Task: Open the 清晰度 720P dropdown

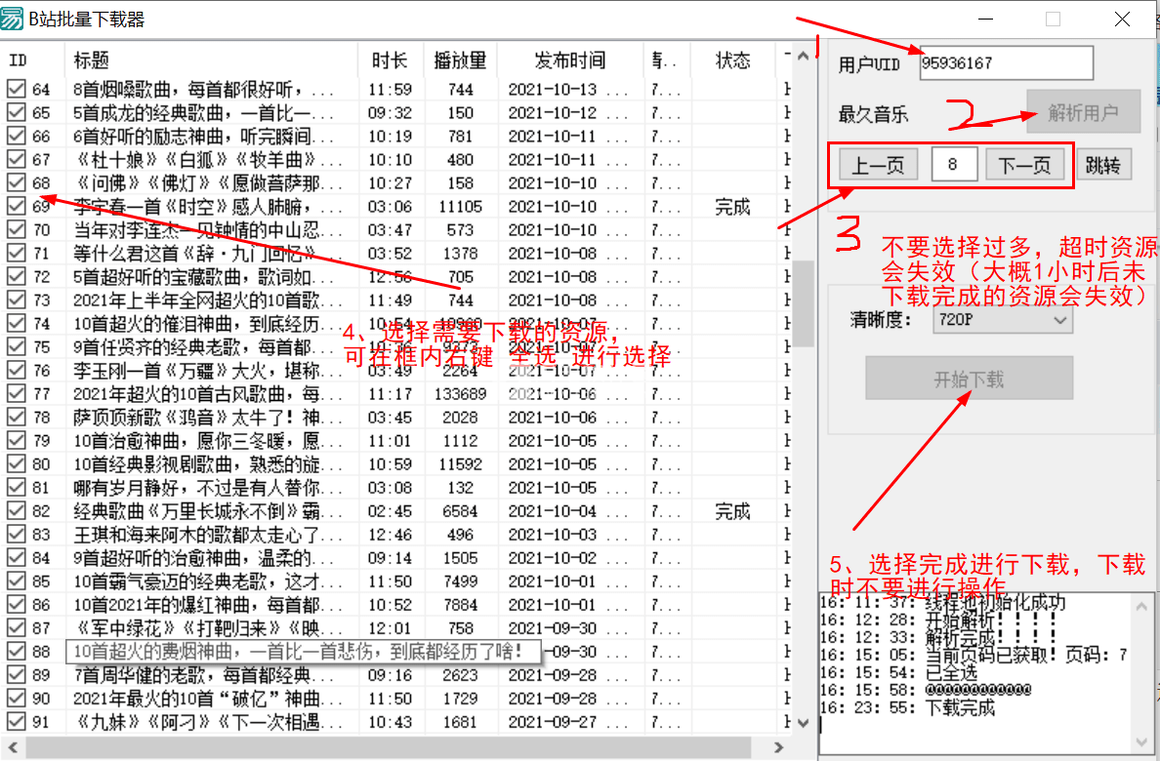Action: 1003,320
